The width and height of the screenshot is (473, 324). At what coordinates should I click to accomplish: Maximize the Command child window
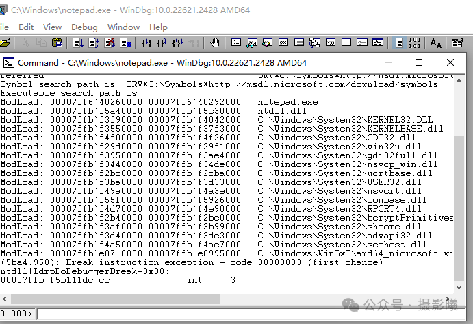pos(419,62)
